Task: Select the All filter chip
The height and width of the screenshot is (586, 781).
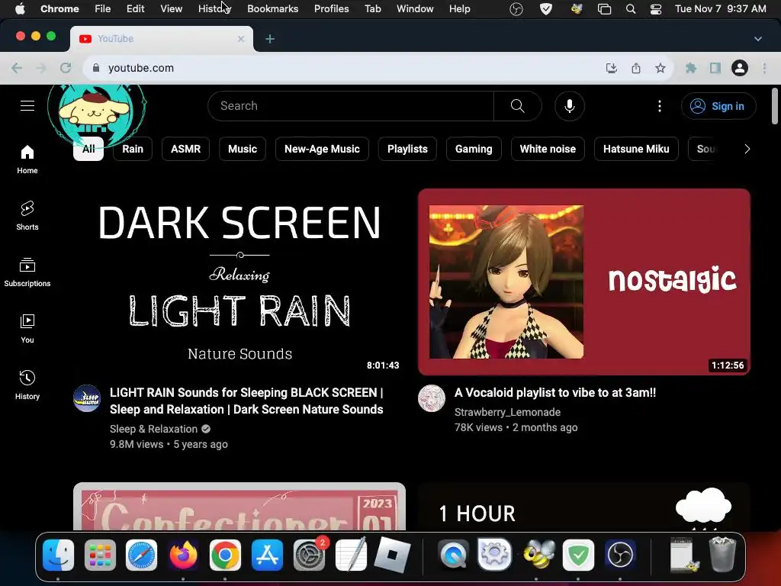Action: tap(88, 149)
